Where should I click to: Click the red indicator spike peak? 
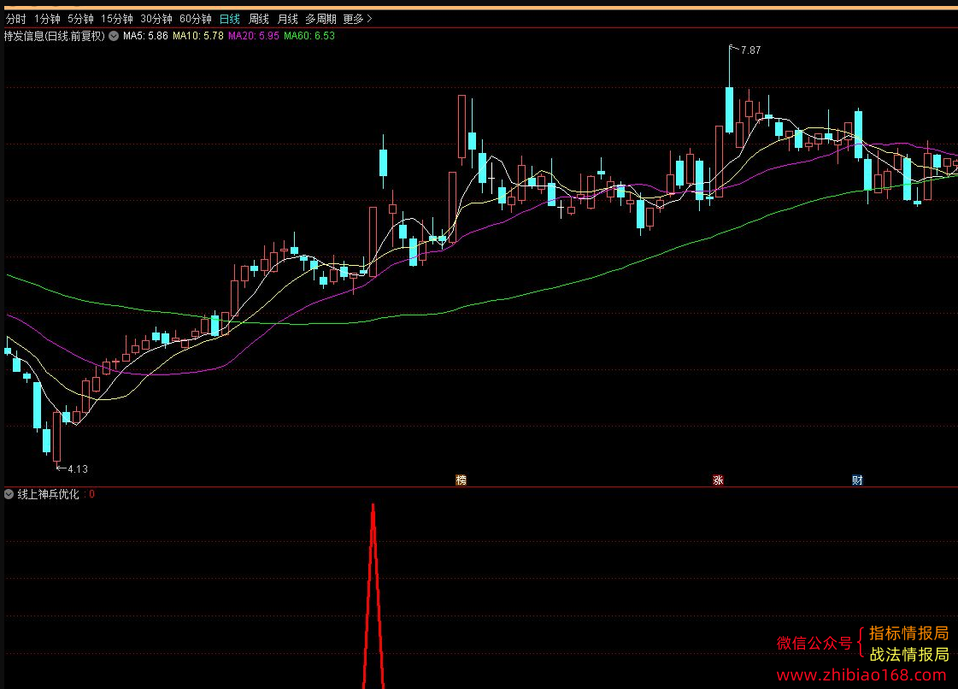pyautogui.click(x=373, y=505)
